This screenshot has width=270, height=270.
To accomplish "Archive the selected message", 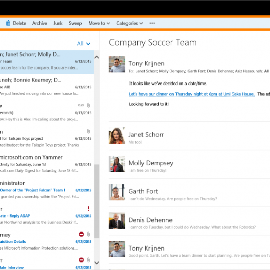I will coord(40,23).
